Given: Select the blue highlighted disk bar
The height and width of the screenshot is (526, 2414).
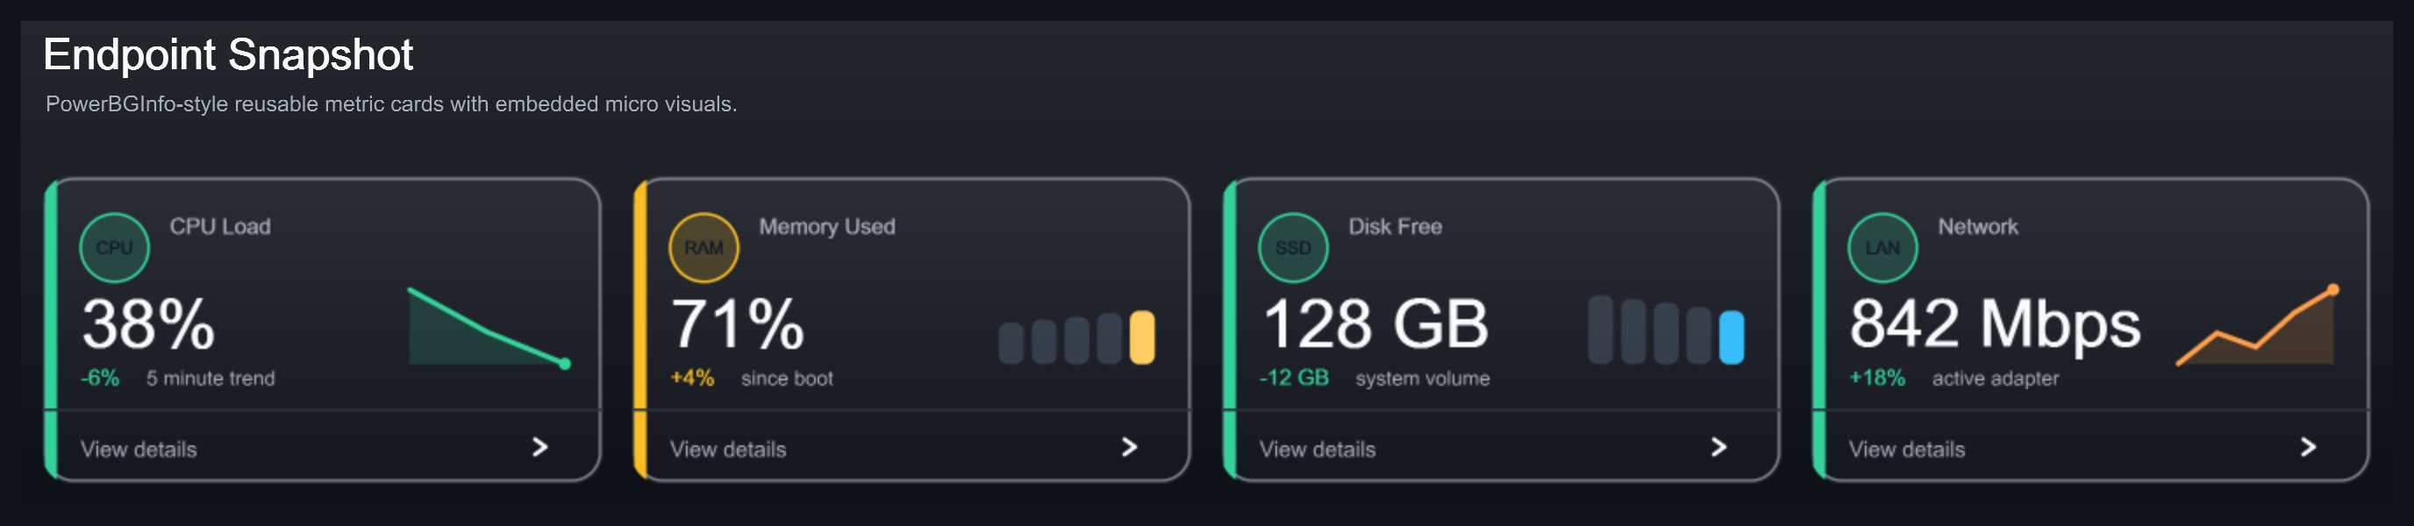Looking at the screenshot, I should [x=1732, y=337].
